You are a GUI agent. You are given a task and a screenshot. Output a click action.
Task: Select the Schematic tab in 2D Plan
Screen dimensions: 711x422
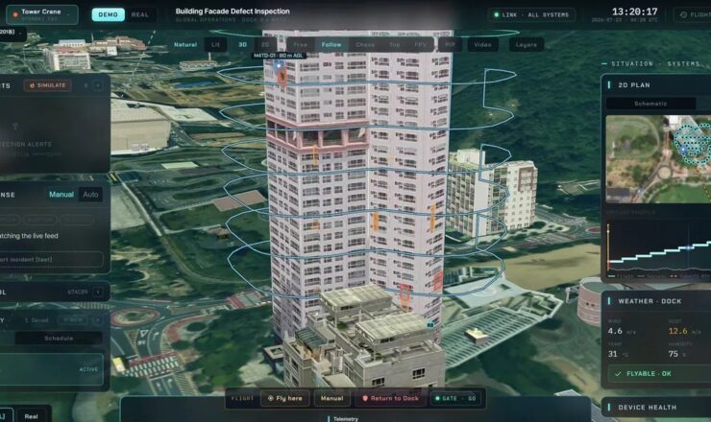pyautogui.click(x=650, y=104)
